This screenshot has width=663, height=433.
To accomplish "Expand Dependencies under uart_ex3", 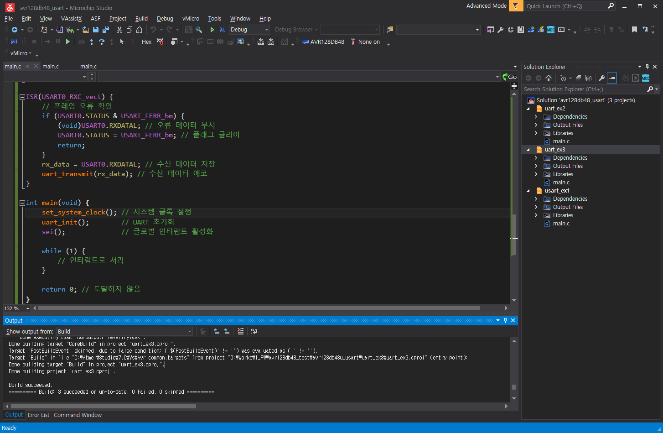I will tap(536, 158).
